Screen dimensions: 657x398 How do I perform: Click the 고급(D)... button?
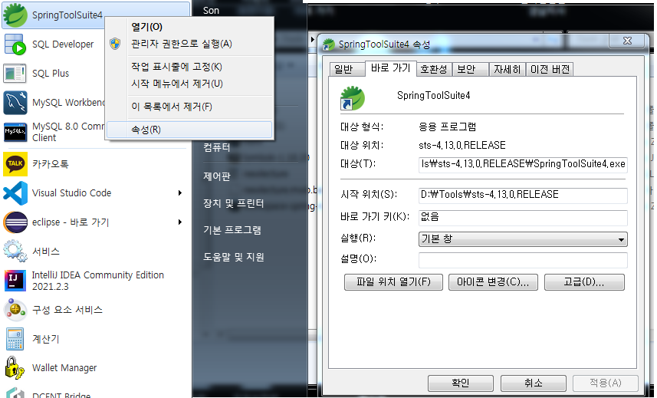click(584, 282)
